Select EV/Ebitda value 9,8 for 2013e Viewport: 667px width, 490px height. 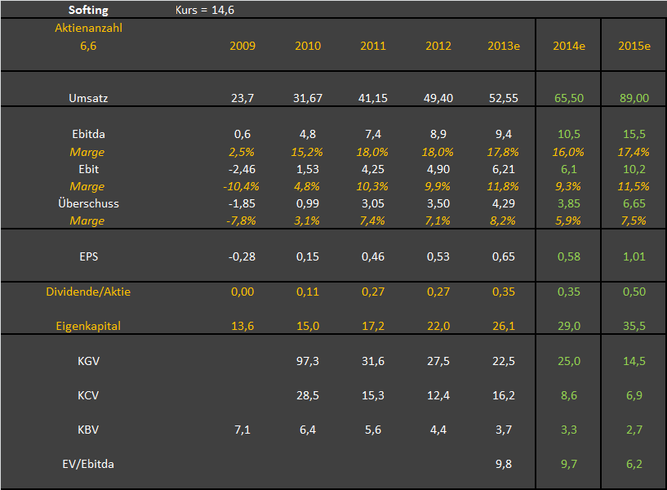(504, 464)
